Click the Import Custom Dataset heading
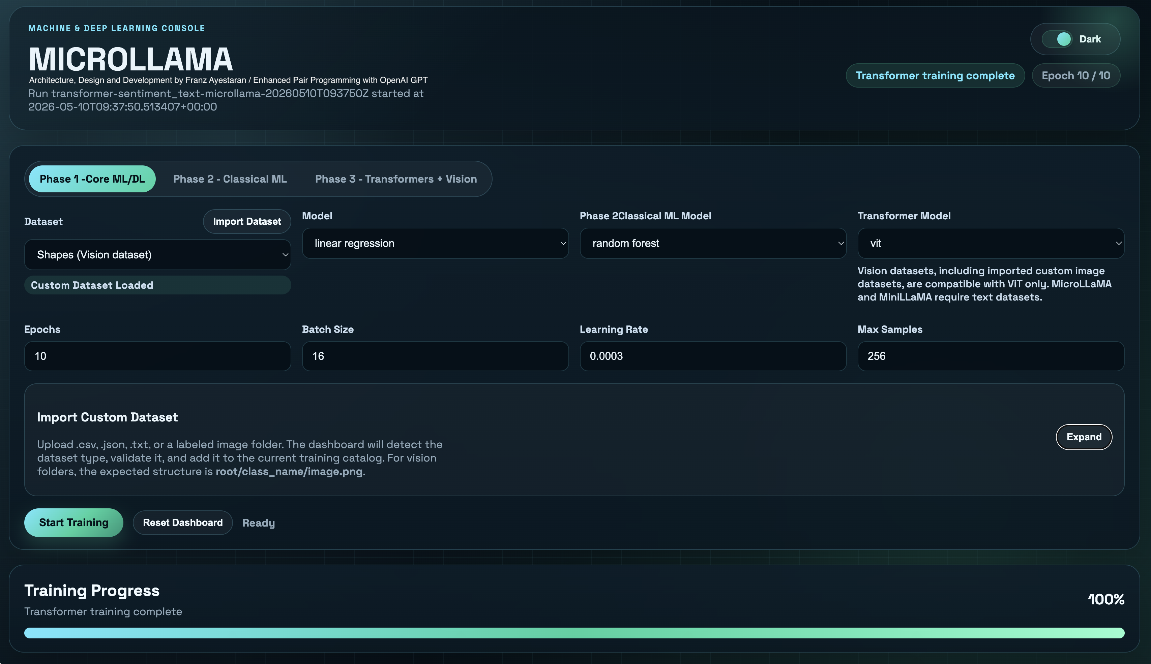This screenshot has height=664, width=1151. (x=107, y=417)
